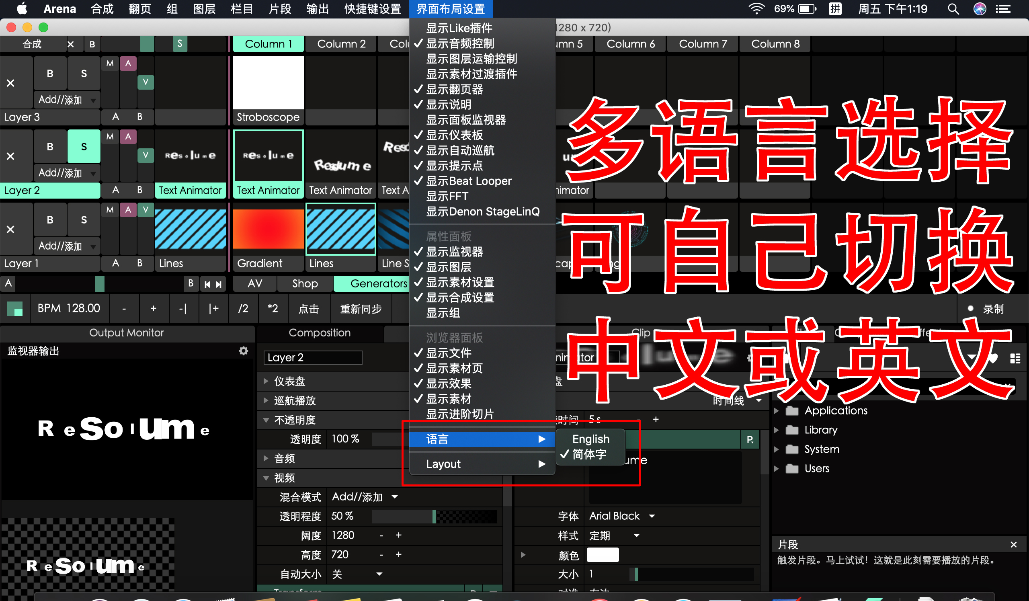Screen dimensions: 1029x601
Task: Click the BPM metronome square icon
Action: tap(15, 308)
